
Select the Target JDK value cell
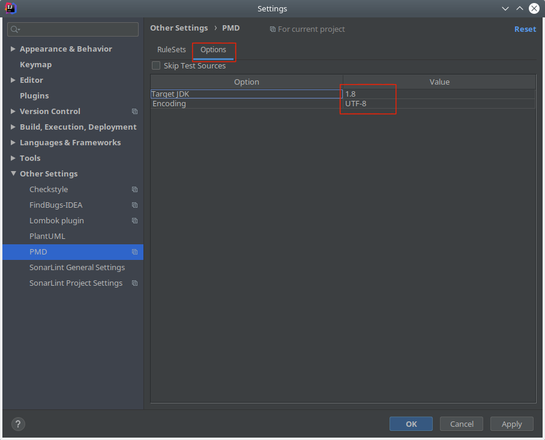pos(439,94)
